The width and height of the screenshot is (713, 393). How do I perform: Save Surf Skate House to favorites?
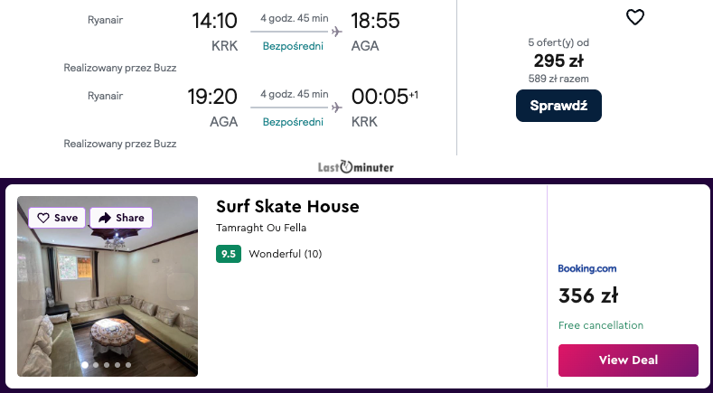[x=57, y=218]
